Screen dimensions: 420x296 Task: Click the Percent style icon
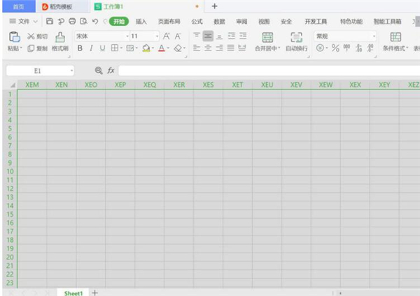[335, 48]
